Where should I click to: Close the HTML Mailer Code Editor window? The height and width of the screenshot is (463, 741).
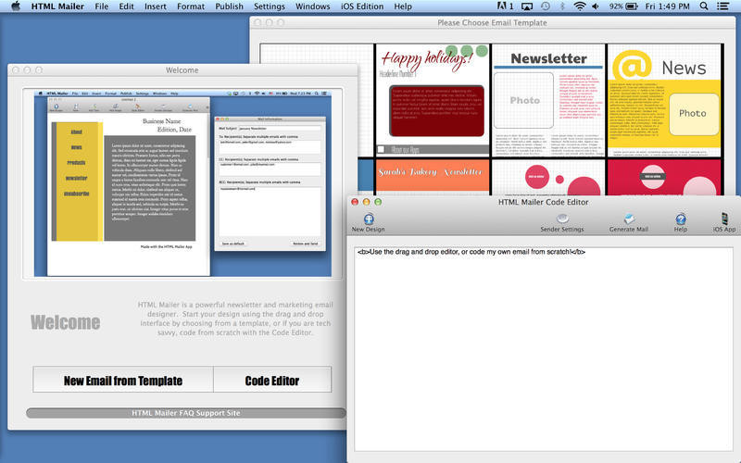point(355,202)
